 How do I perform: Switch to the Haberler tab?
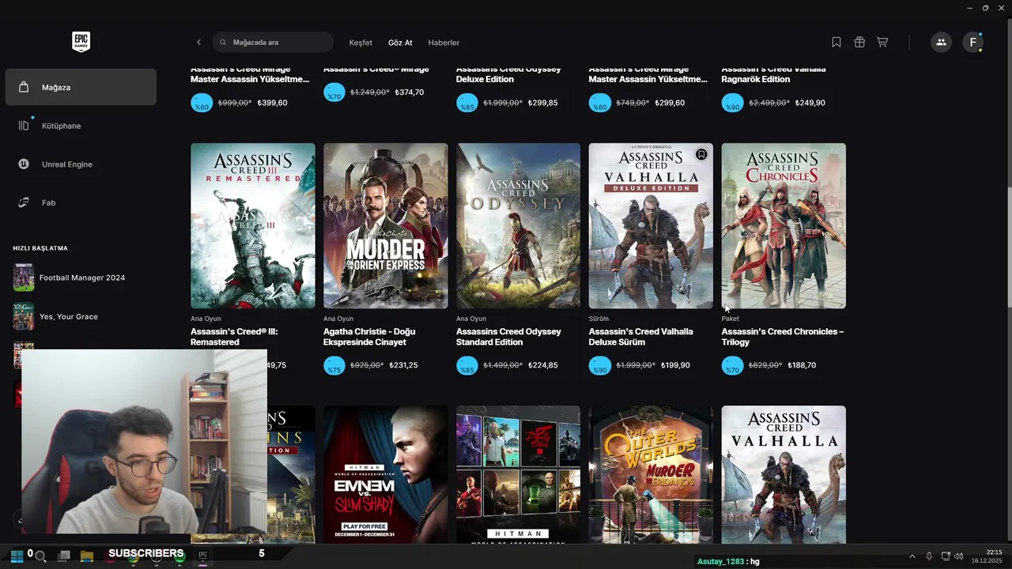[x=444, y=43]
